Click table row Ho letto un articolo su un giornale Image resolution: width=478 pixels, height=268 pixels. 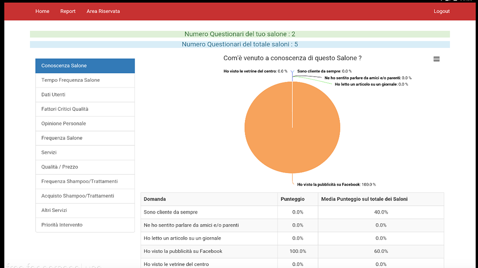(292, 239)
